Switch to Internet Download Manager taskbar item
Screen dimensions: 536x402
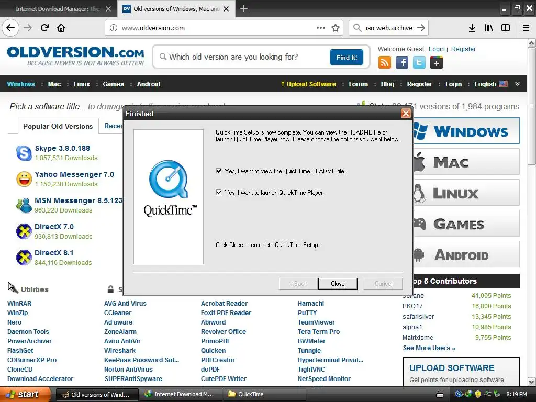tap(181, 394)
